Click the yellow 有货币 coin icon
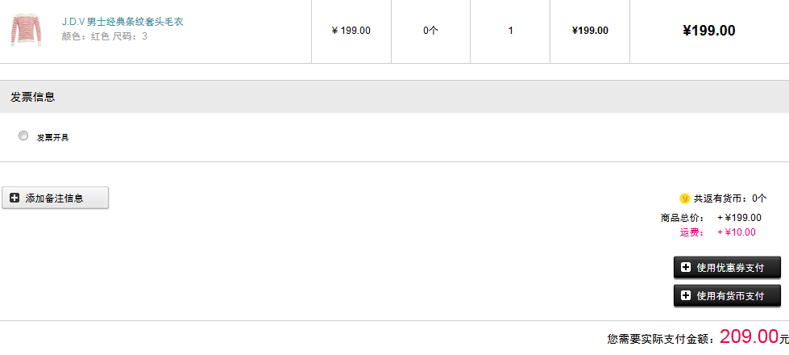Image resolution: width=789 pixels, height=355 pixels. (x=684, y=198)
